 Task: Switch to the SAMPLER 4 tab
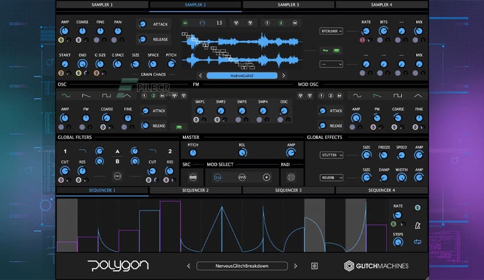tap(382, 5)
